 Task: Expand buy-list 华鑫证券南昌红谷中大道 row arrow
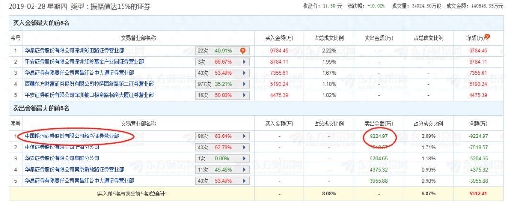(244, 73)
